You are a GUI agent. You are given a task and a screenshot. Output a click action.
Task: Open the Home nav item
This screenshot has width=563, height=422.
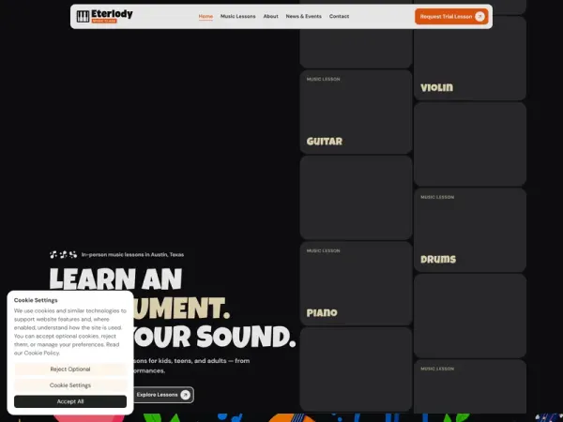tap(205, 16)
